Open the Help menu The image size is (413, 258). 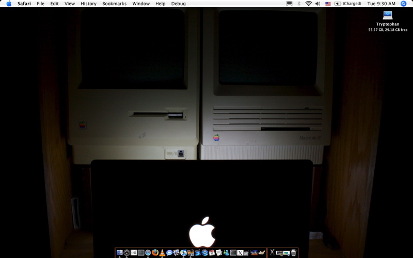160,4
